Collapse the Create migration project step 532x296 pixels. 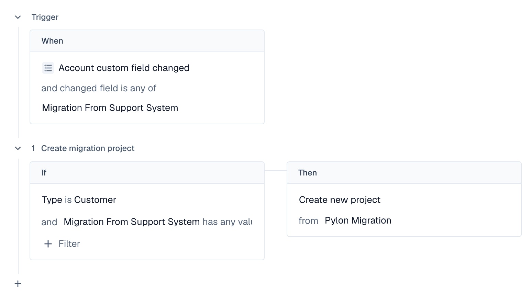click(18, 148)
